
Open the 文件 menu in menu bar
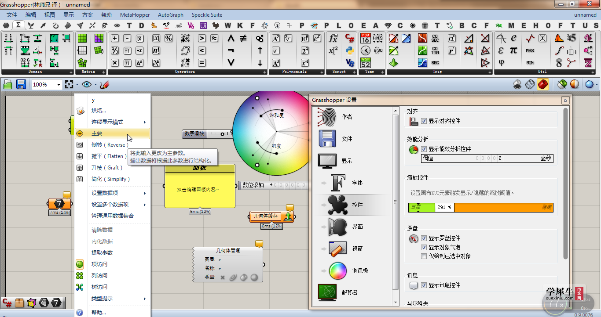pos(12,15)
